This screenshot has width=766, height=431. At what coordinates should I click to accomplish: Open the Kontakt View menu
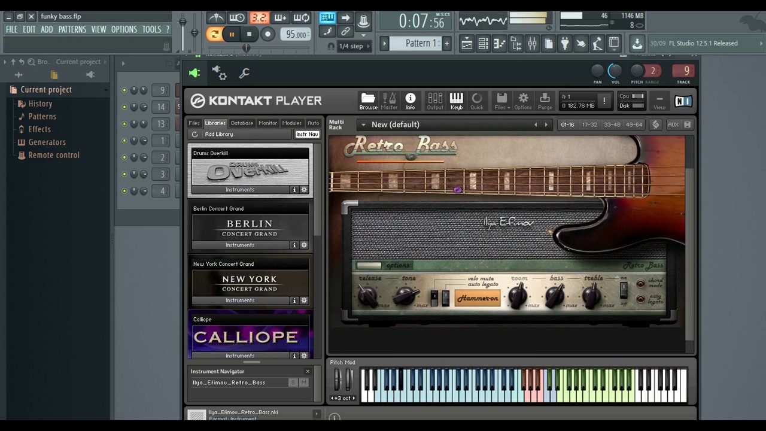click(659, 102)
